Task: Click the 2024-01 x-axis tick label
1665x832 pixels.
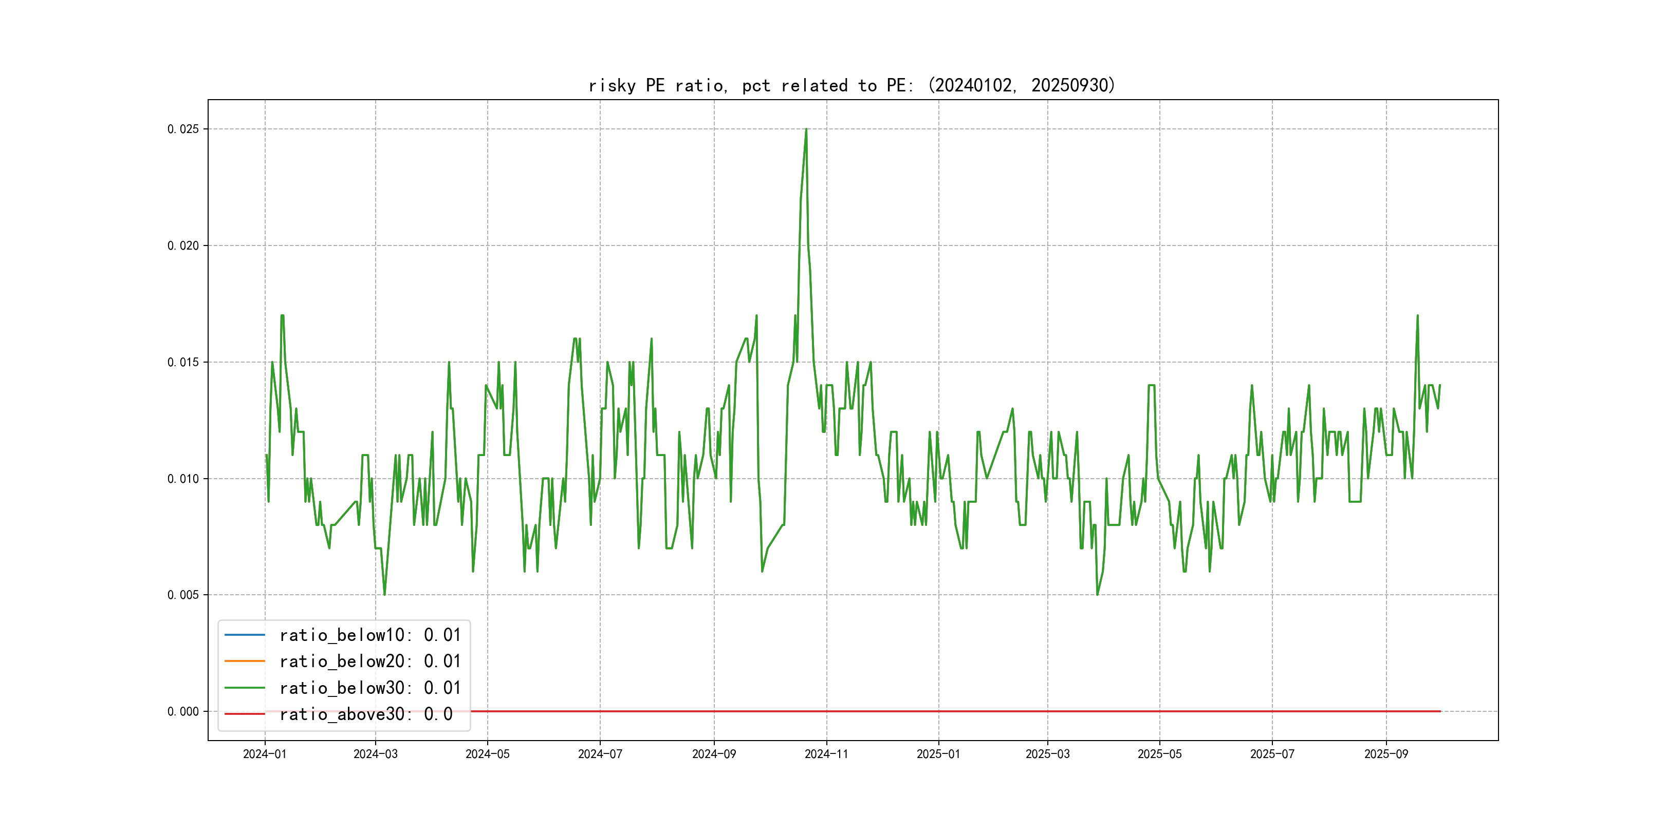Action: pyautogui.click(x=264, y=754)
